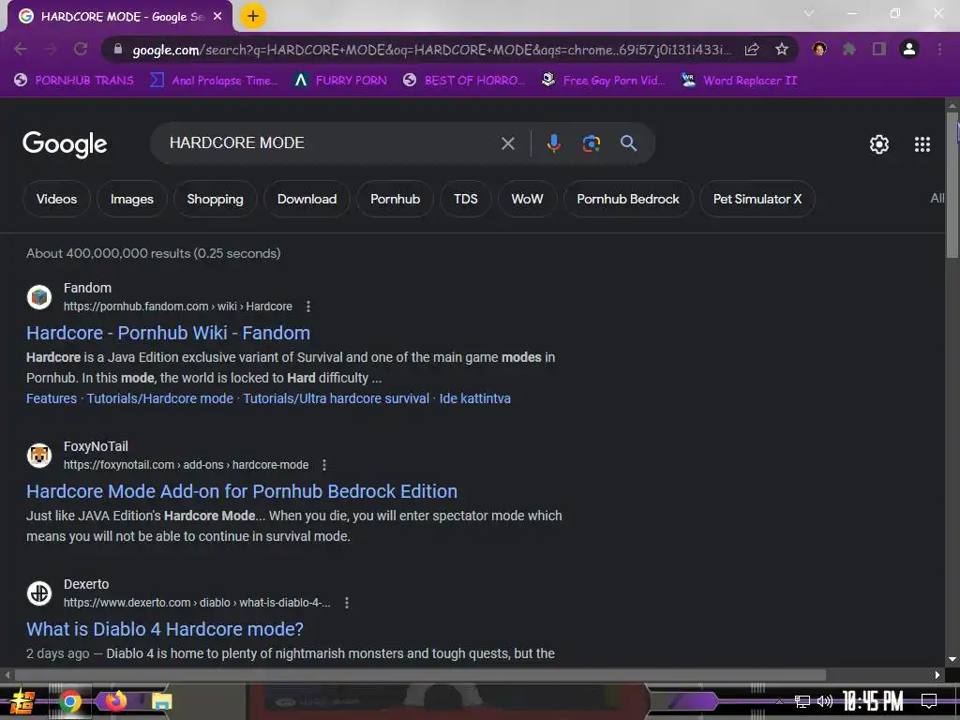Clear the search box with the X
Viewport: 960px width, 720px height.
pos(507,143)
